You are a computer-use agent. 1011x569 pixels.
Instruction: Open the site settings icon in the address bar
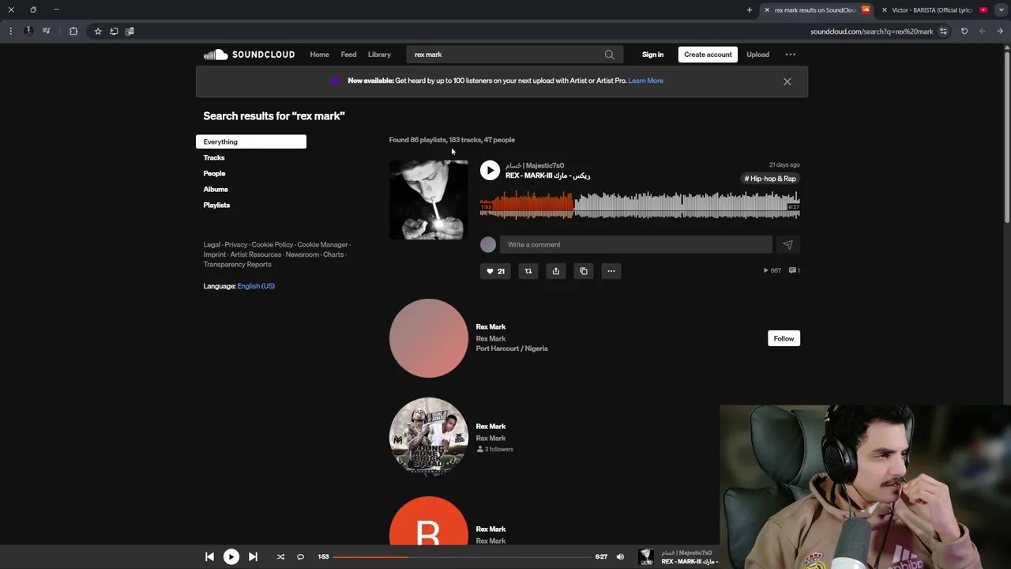(x=943, y=32)
